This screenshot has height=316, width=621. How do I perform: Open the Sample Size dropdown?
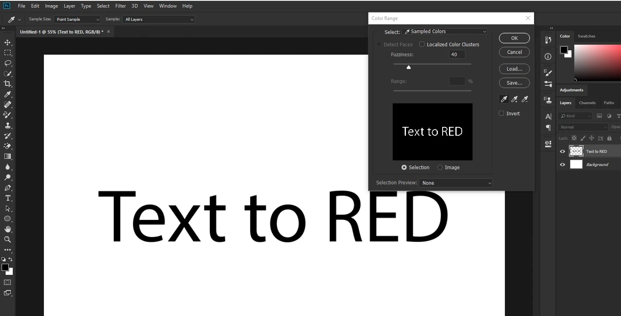(77, 19)
